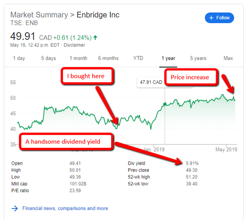Open the Disclaimer link
This screenshot has height=221, width=247.
(75, 45)
